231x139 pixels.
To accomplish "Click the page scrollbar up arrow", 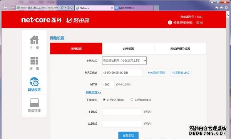I will pos(228,15).
